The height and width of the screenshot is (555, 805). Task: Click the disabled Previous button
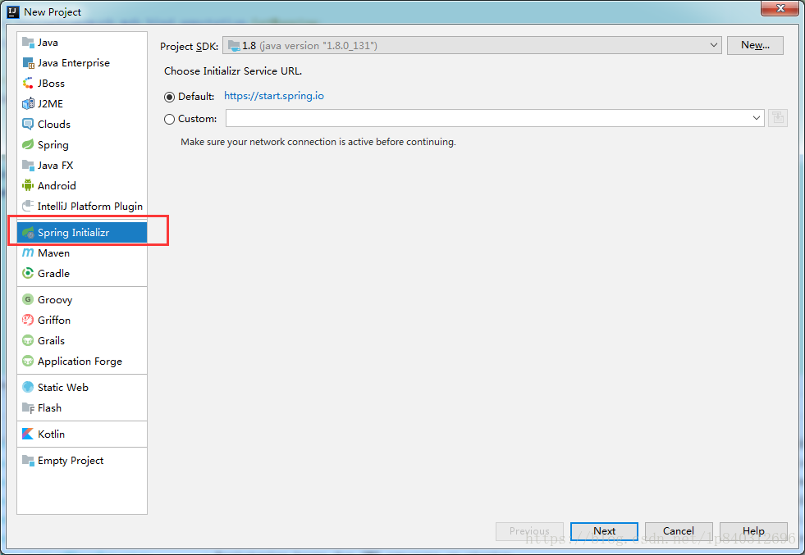(x=529, y=531)
